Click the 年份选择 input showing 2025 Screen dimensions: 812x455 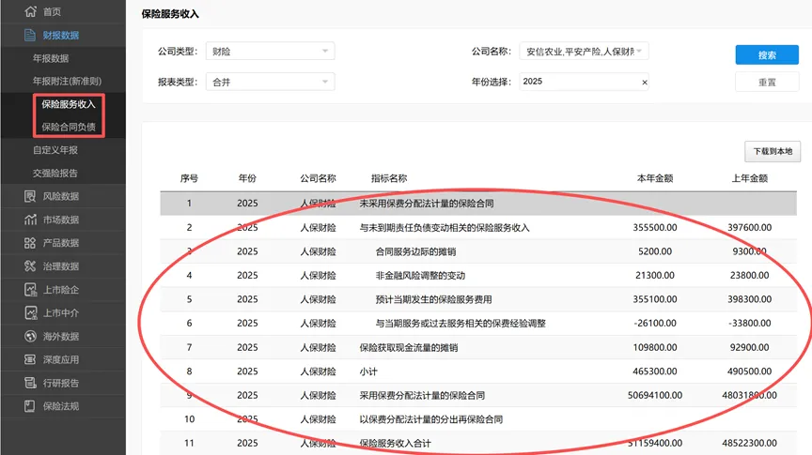point(584,82)
